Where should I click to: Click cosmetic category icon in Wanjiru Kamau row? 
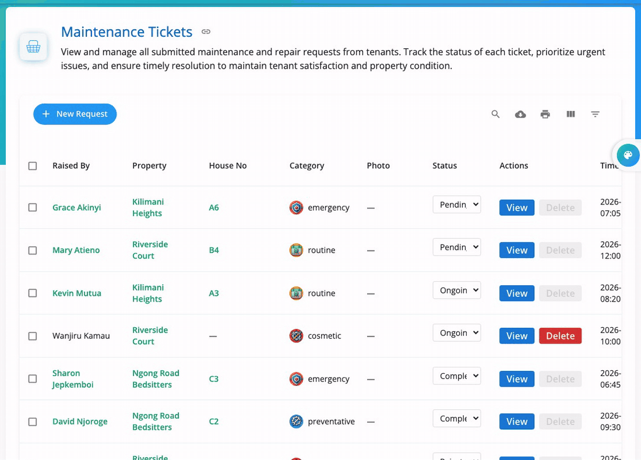[x=296, y=336]
